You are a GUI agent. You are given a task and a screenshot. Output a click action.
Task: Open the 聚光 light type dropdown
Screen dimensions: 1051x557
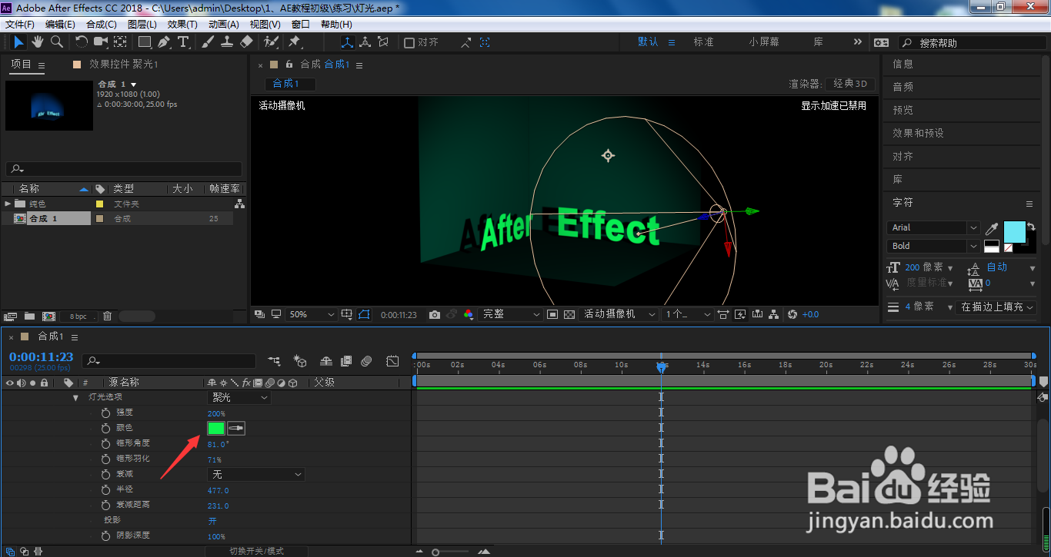[239, 397]
